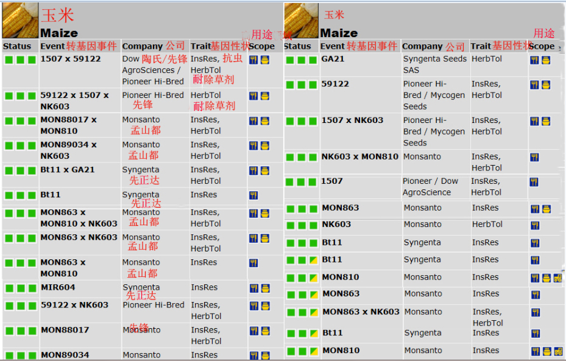This screenshot has height=361, width=566.
Task: Click the first green status square in the MIR604 row
Action: click(x=10, y=289)
